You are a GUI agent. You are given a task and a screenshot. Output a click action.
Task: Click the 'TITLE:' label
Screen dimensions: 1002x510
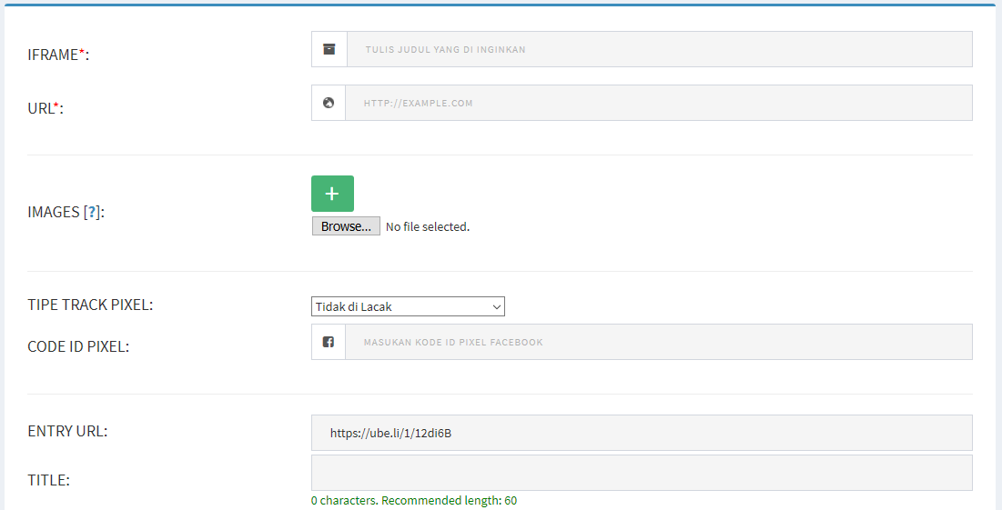tap(48, 480)
